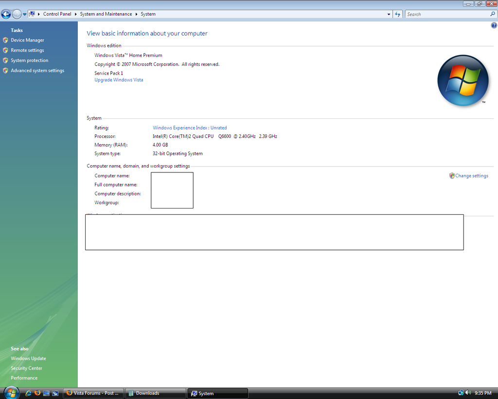The image size is (498, 399).
Task: Expand the arrow before Control Panel breadcrumb
Action: (39, 14)
